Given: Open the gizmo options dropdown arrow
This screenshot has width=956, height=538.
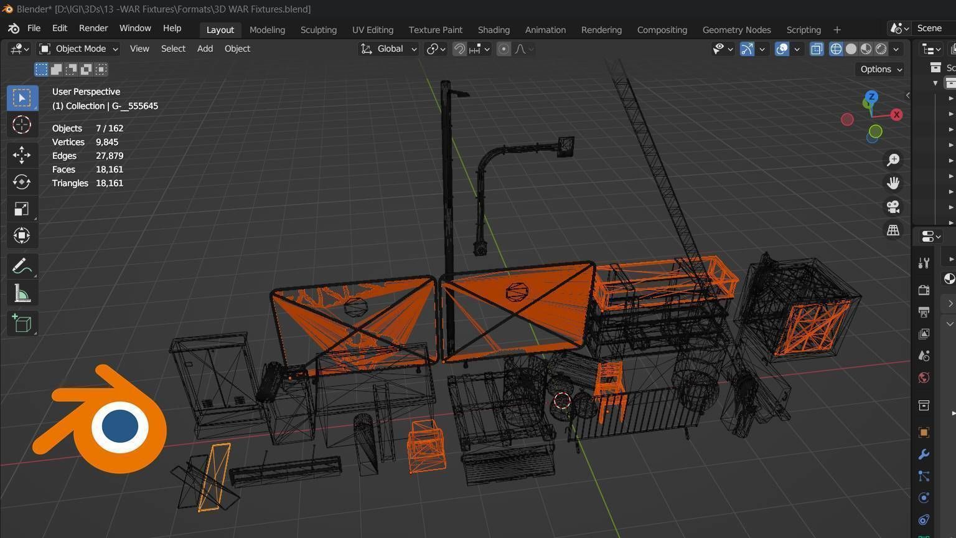Looking at the screenshot, I should (762, 49).
